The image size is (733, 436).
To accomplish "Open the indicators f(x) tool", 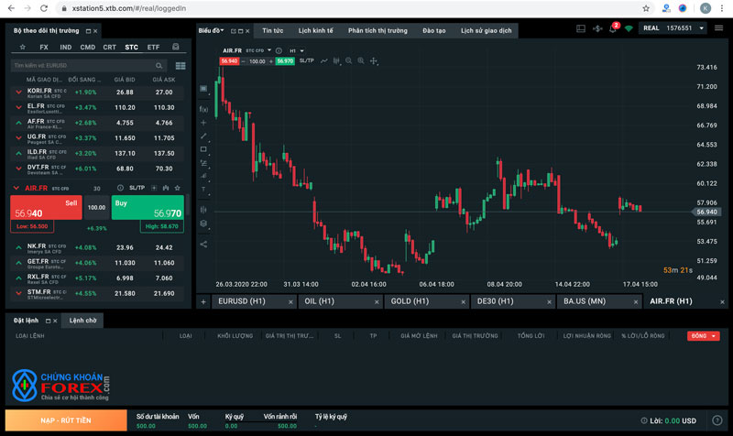I will [203, 109].
